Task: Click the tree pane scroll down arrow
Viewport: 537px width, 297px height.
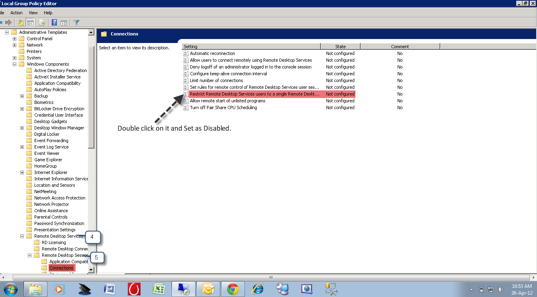Action: [x=91, y=270]
